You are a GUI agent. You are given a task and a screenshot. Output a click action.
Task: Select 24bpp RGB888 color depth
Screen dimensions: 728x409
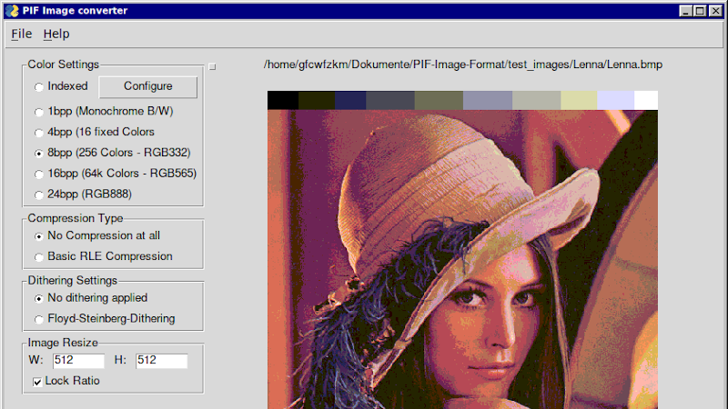click(x=38, y=195)
